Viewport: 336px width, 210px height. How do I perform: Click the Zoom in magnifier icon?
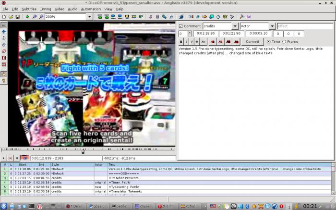(34, 16)
